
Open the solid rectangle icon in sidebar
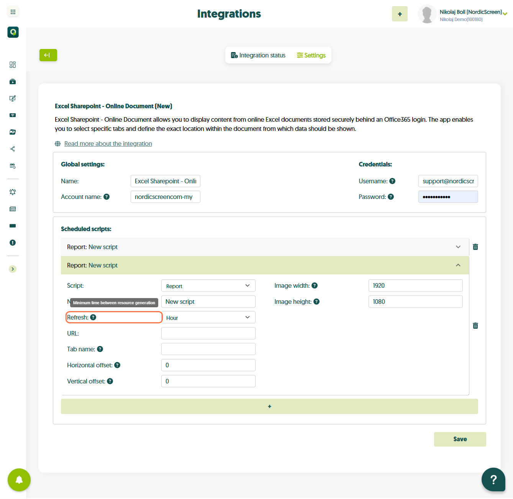tap(13, 226)
